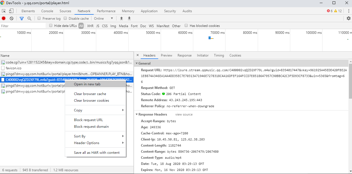Import HAR file with up arrow

(122, 18)
